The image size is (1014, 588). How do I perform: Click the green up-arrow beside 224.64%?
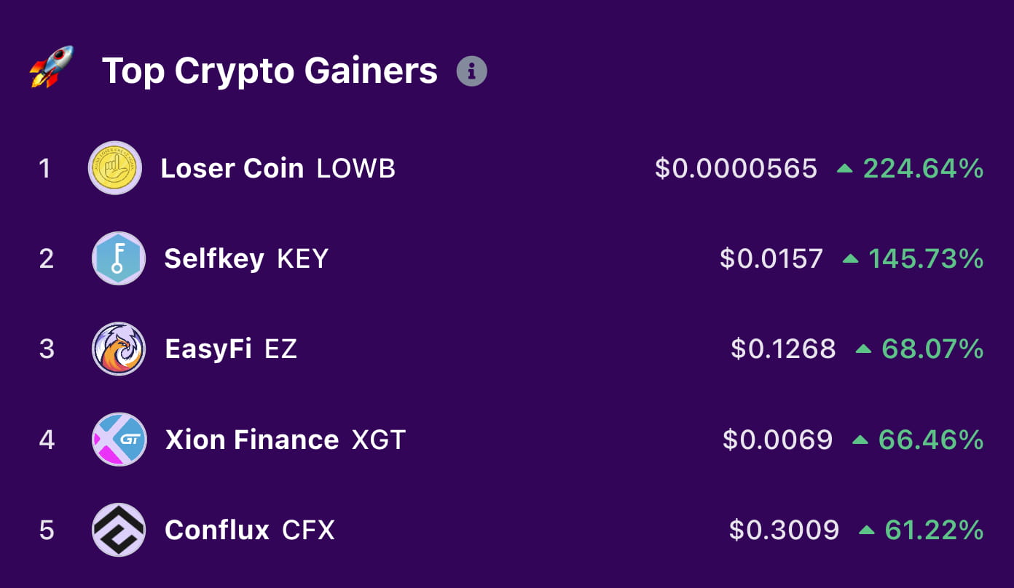click(x=846, y=168)
